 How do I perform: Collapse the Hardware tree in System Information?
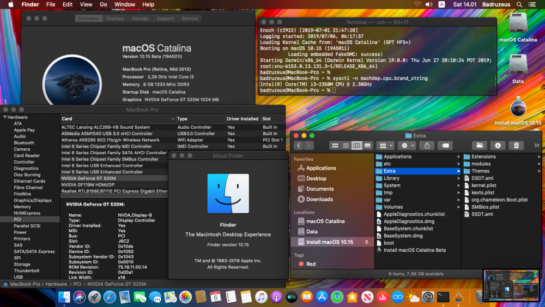click(x=5, y=117)
